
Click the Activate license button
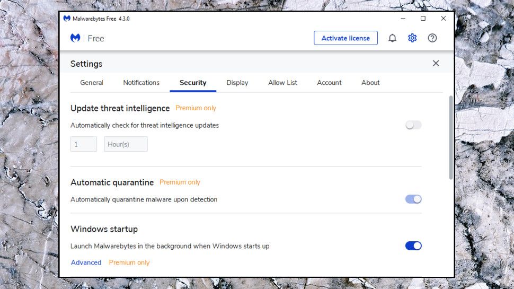[x=345, y=38]
